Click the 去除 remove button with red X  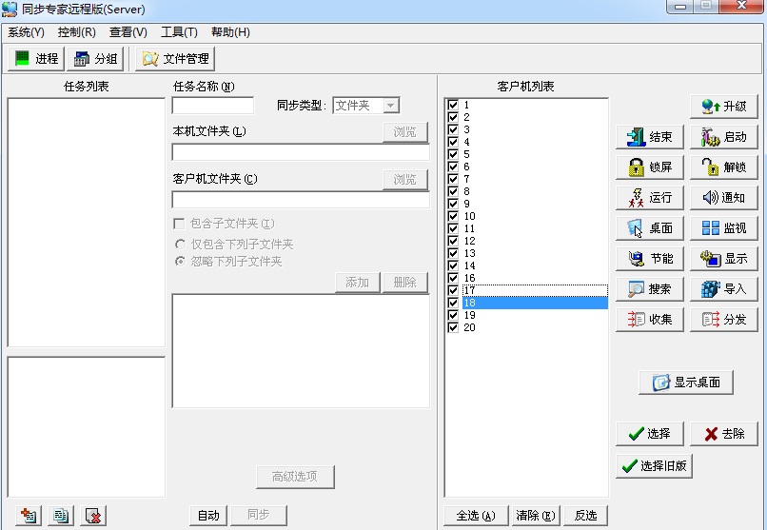click(x=723, y=434)
